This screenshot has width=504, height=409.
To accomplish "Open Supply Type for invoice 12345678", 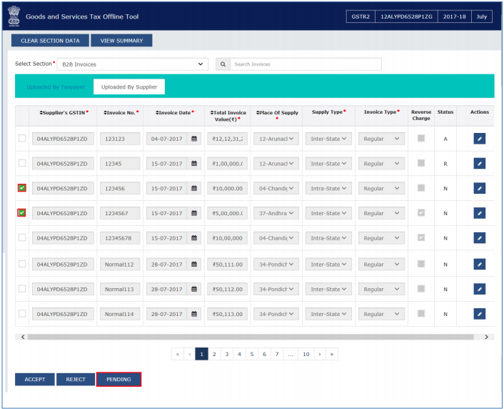I will pos(328,238).
